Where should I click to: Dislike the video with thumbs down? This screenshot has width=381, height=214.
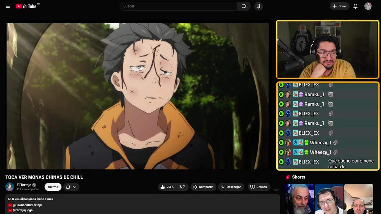tap(182, 187)
